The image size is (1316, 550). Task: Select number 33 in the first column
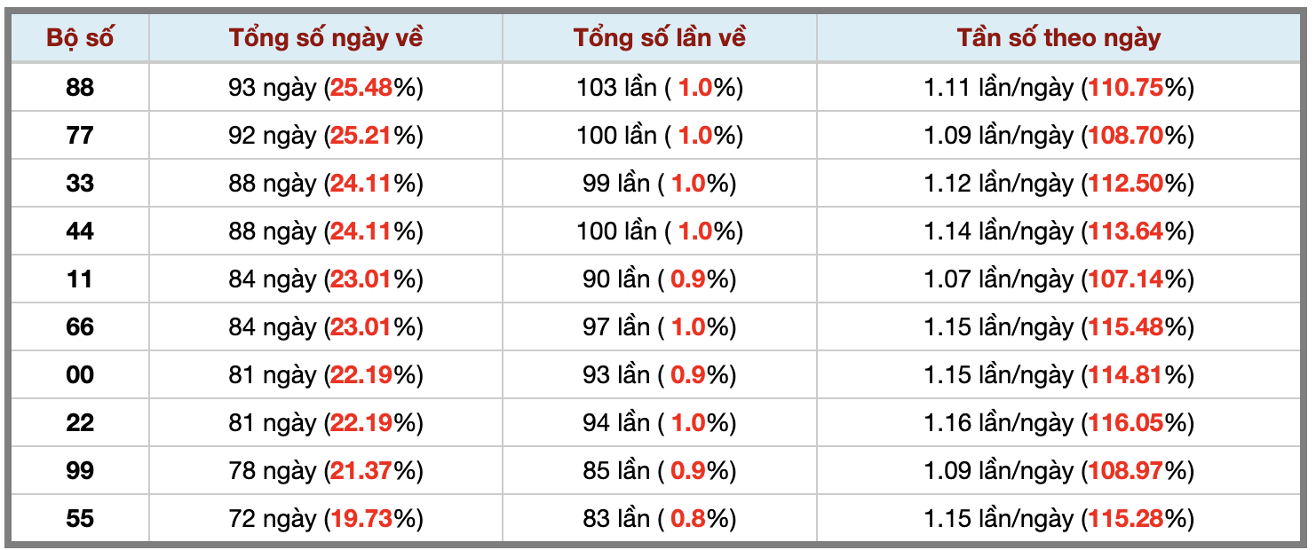(80, 183)
